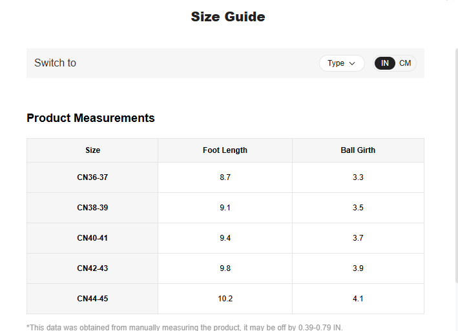Click the 3.3 ball girth cell

coord(358,177)
